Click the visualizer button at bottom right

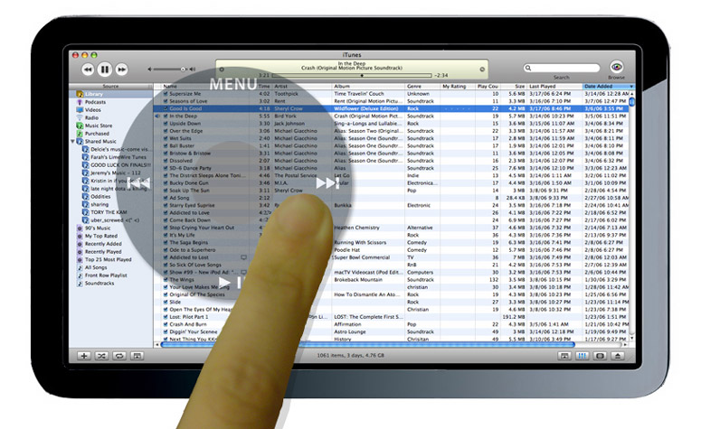click(600, 356)
